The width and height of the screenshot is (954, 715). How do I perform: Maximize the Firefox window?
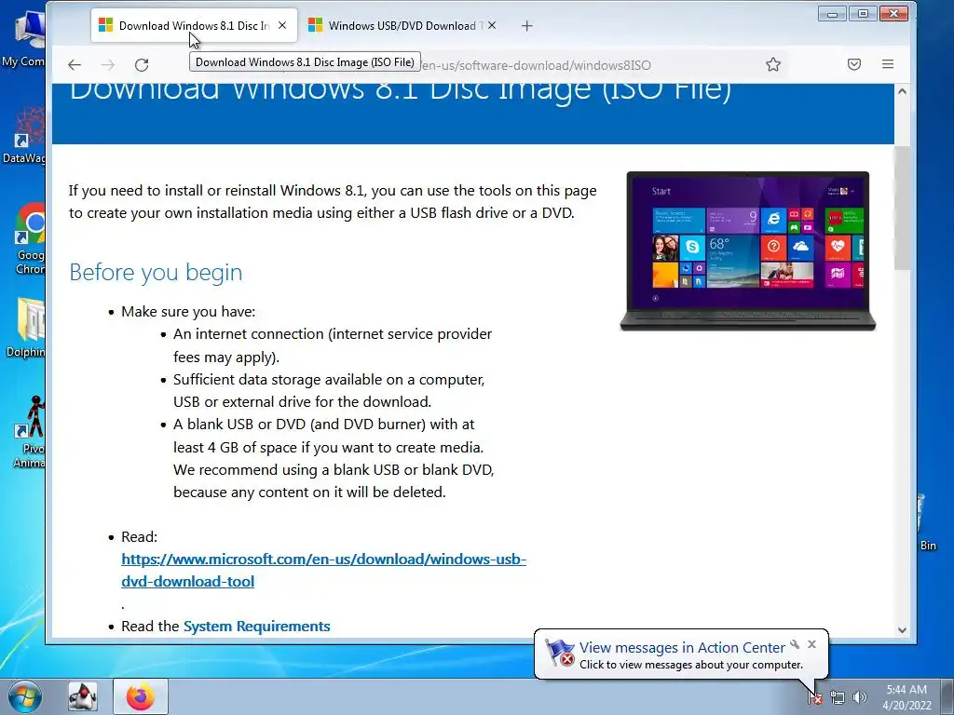[862, 13]
